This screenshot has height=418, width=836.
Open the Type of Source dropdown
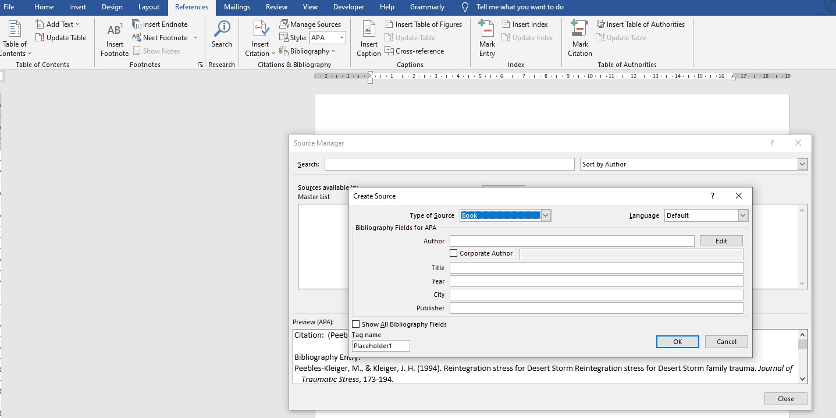(545, 215)
